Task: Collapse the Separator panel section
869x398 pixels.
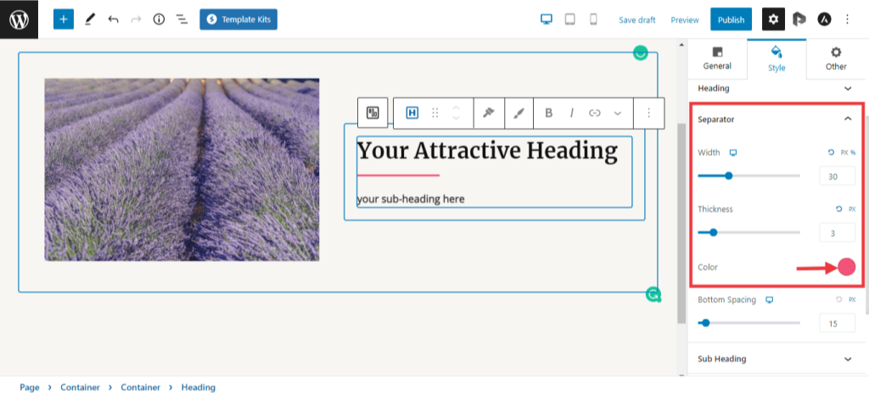Action: (847, 119)
